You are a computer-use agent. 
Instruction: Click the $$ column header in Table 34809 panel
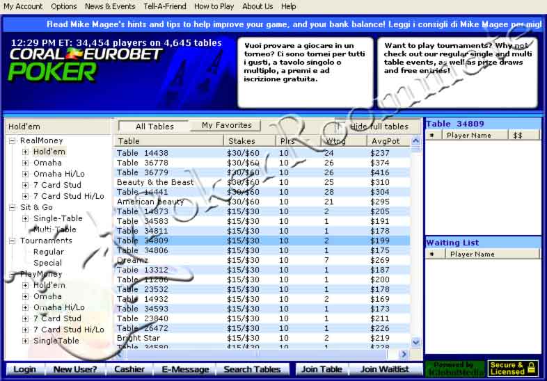tap(524, 136)
